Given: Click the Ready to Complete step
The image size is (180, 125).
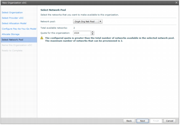Looking at the screenshot, I should (x=12, y=50).
